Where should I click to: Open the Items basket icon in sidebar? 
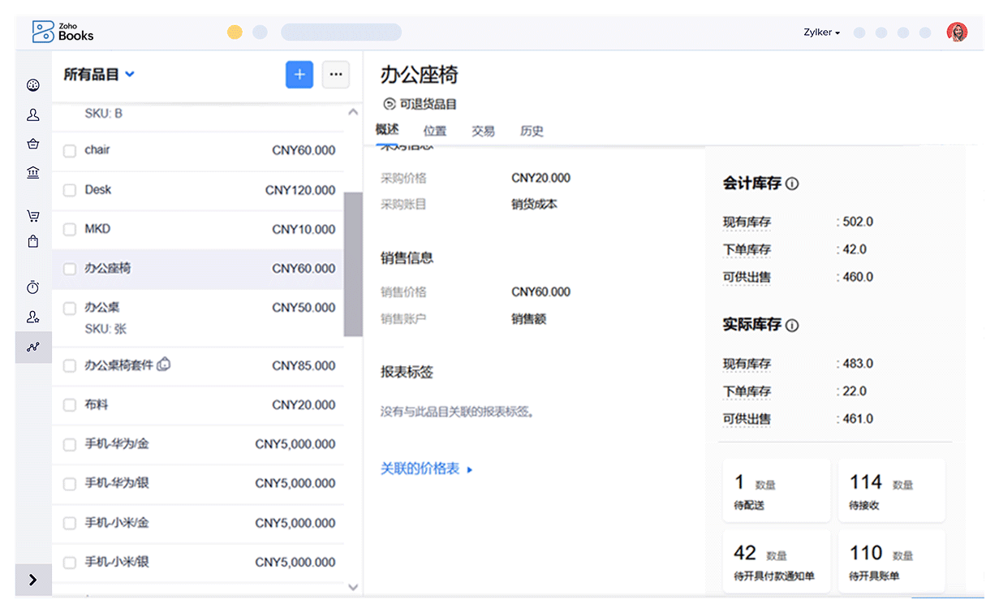33,144
